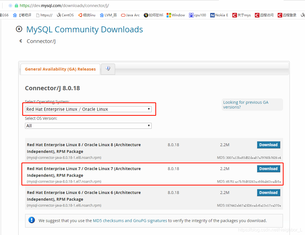Open the cpu100 bookmark

[x=198, y=15]
